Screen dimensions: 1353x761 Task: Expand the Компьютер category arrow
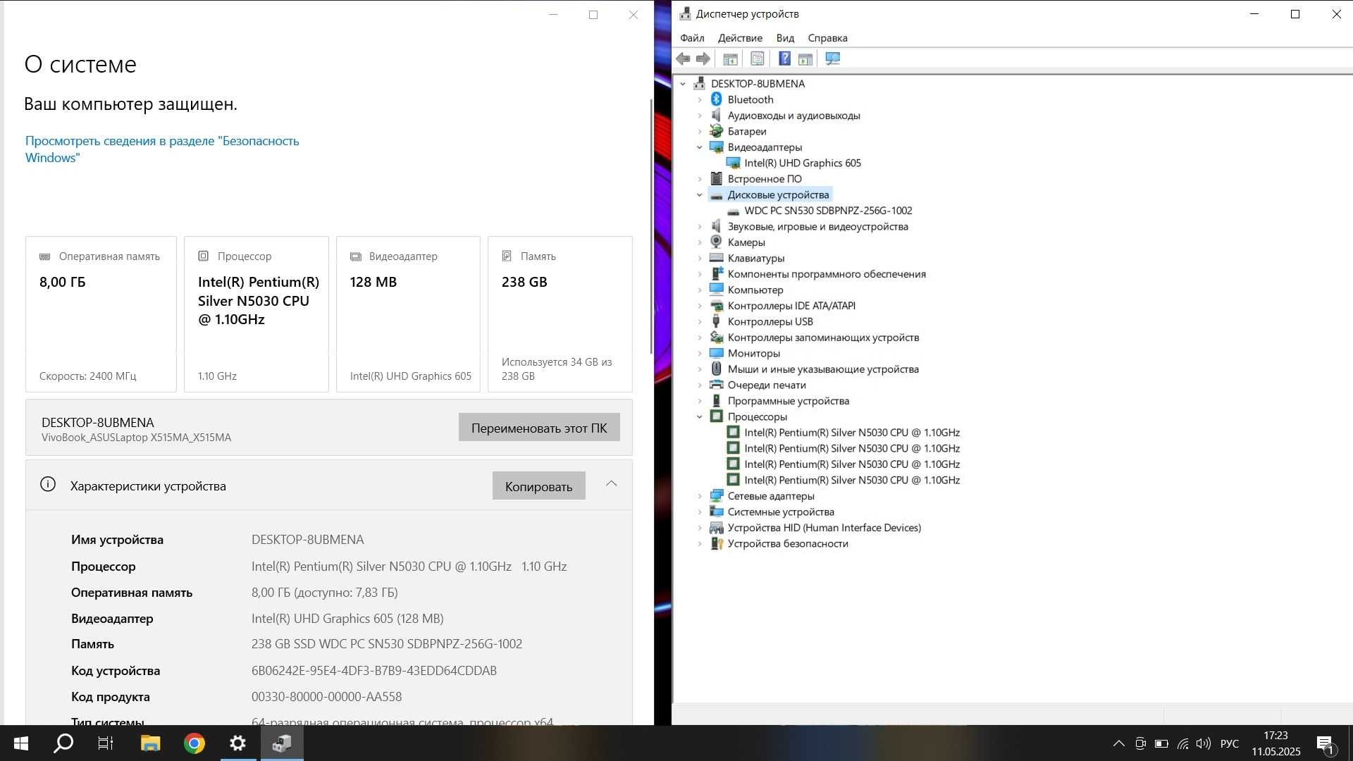(700, 290)
